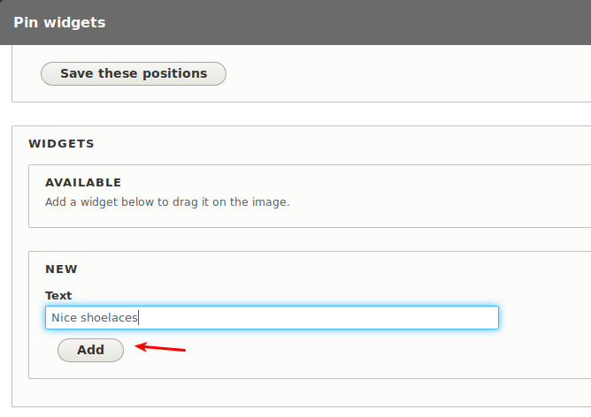Click the dark gray dialog header bar
Screen dimensions: 591x417
pos(339,23)
